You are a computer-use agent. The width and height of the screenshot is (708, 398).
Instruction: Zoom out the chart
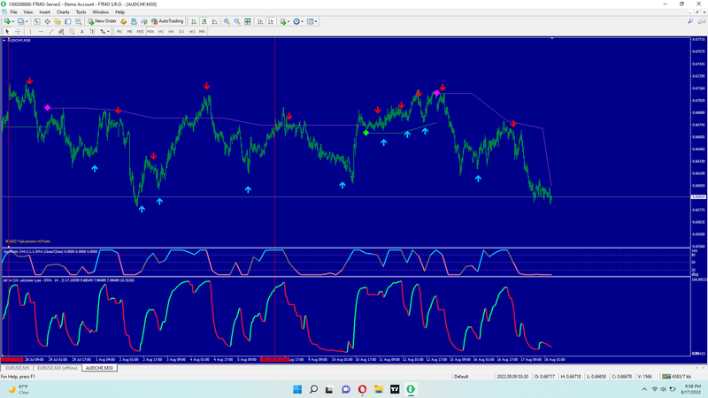(237, 21)
